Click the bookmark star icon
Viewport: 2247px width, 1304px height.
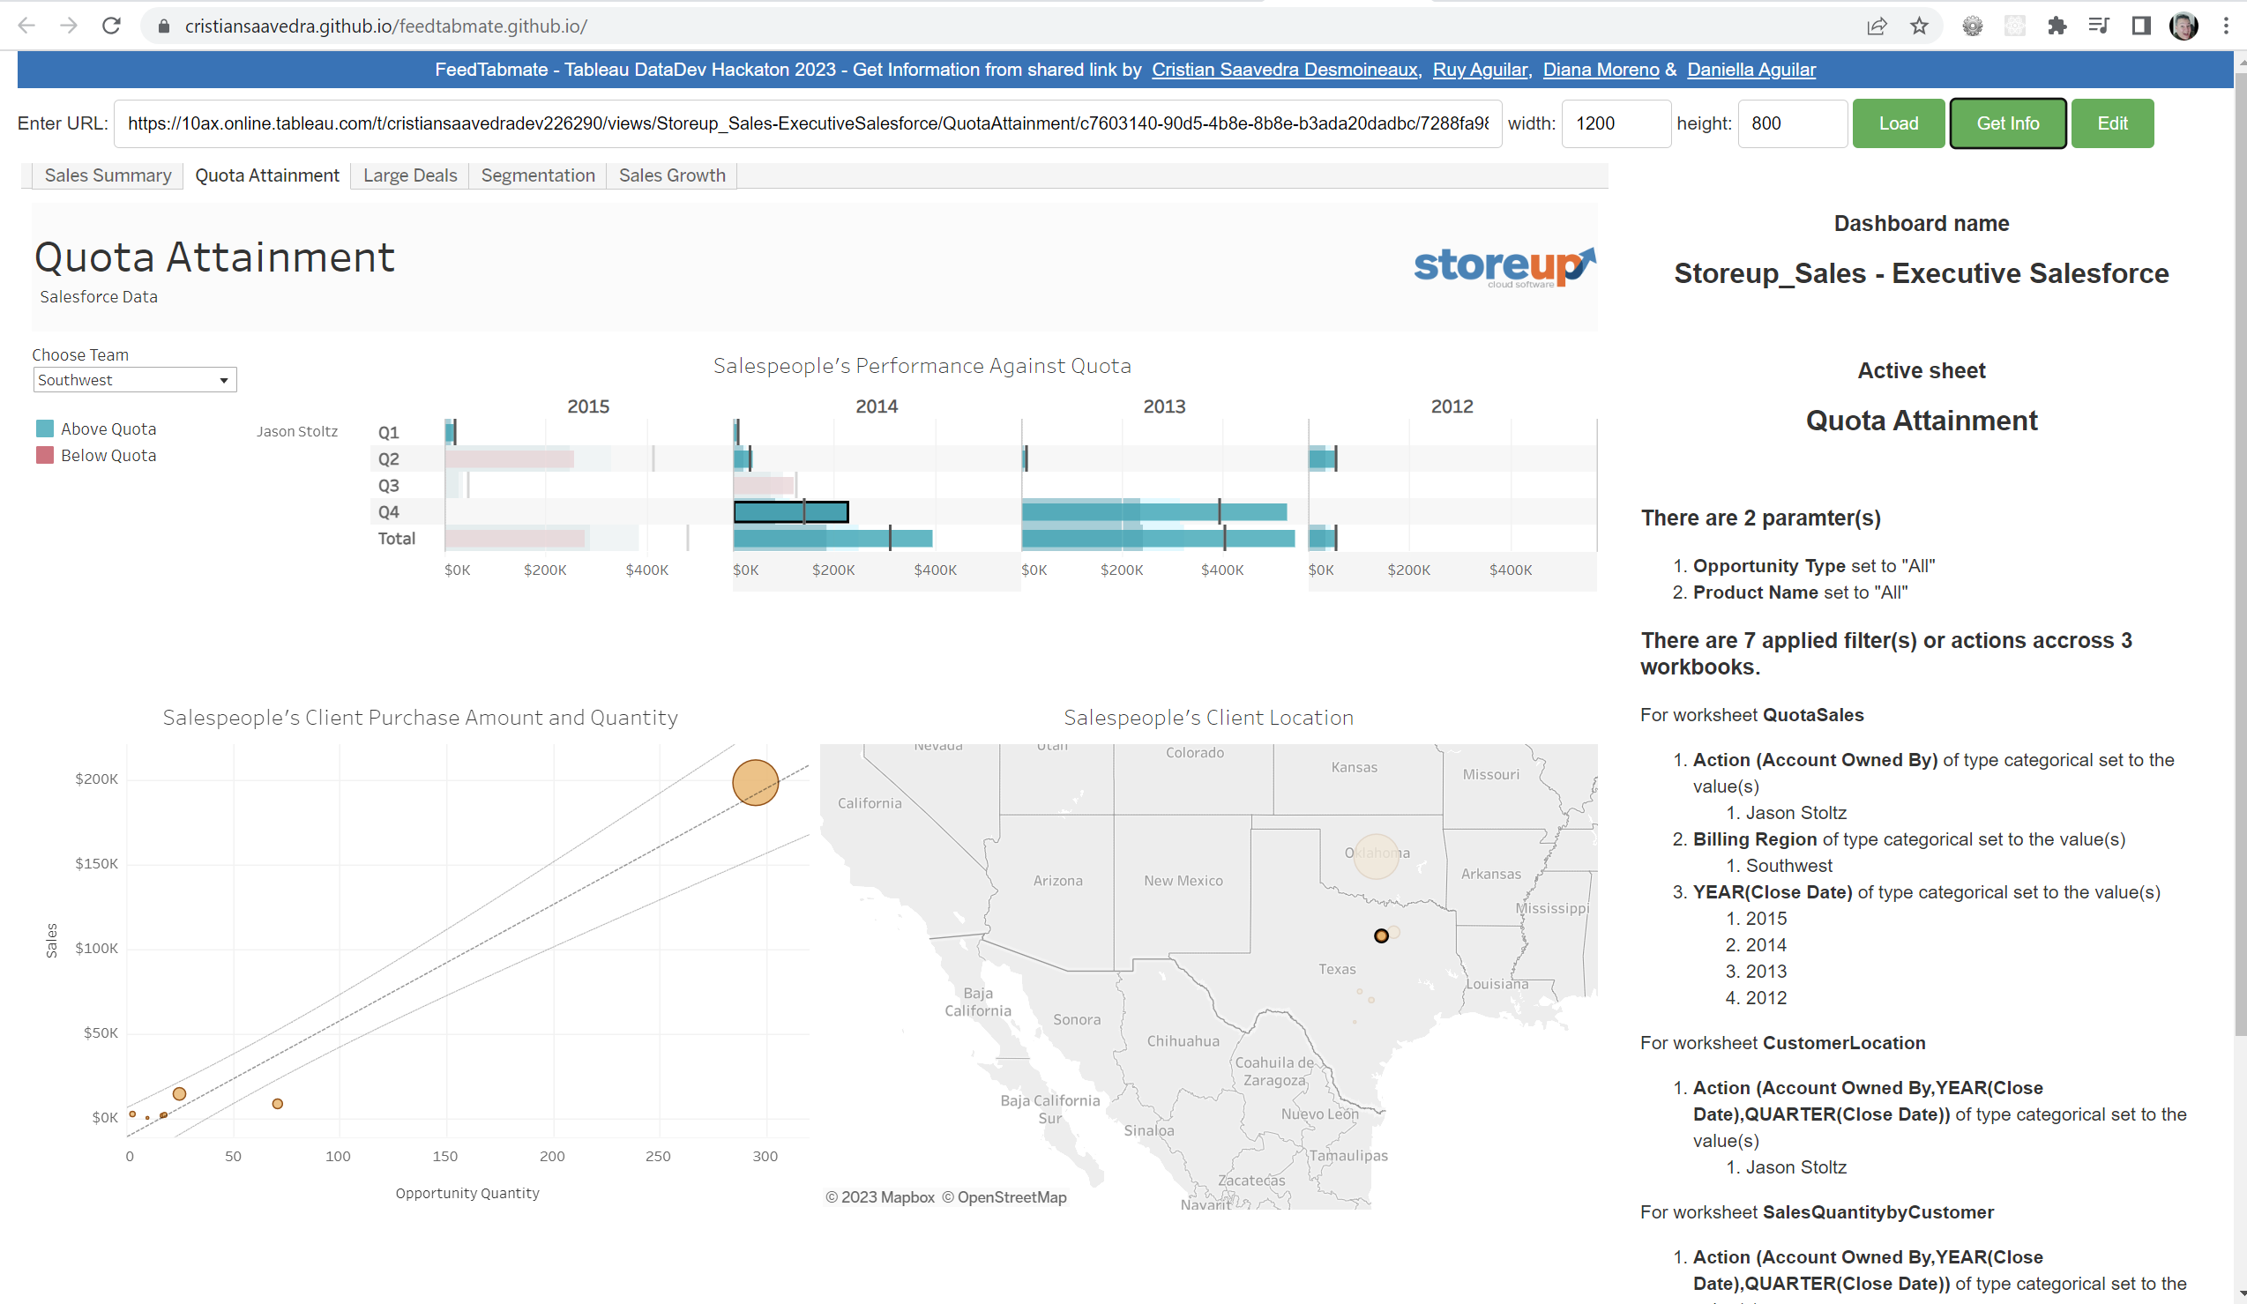click(1919, 26)
